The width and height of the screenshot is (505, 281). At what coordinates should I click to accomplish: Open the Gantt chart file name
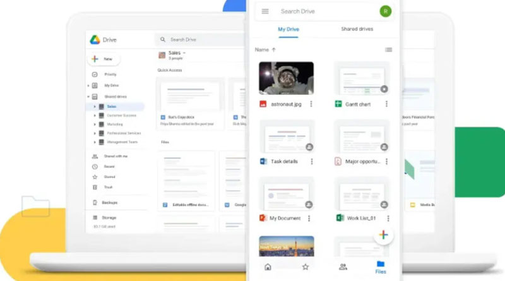(358, 104)
